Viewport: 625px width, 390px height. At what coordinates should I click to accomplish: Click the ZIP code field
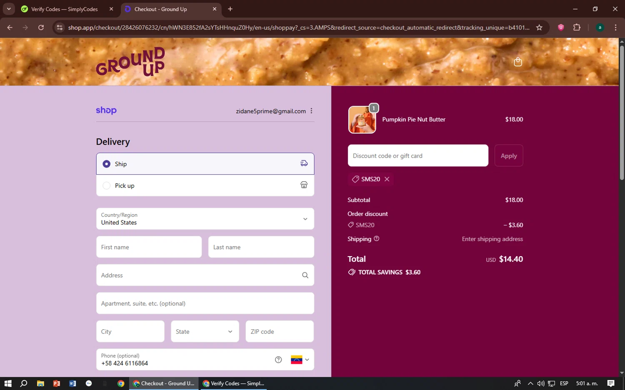[280, 331]
